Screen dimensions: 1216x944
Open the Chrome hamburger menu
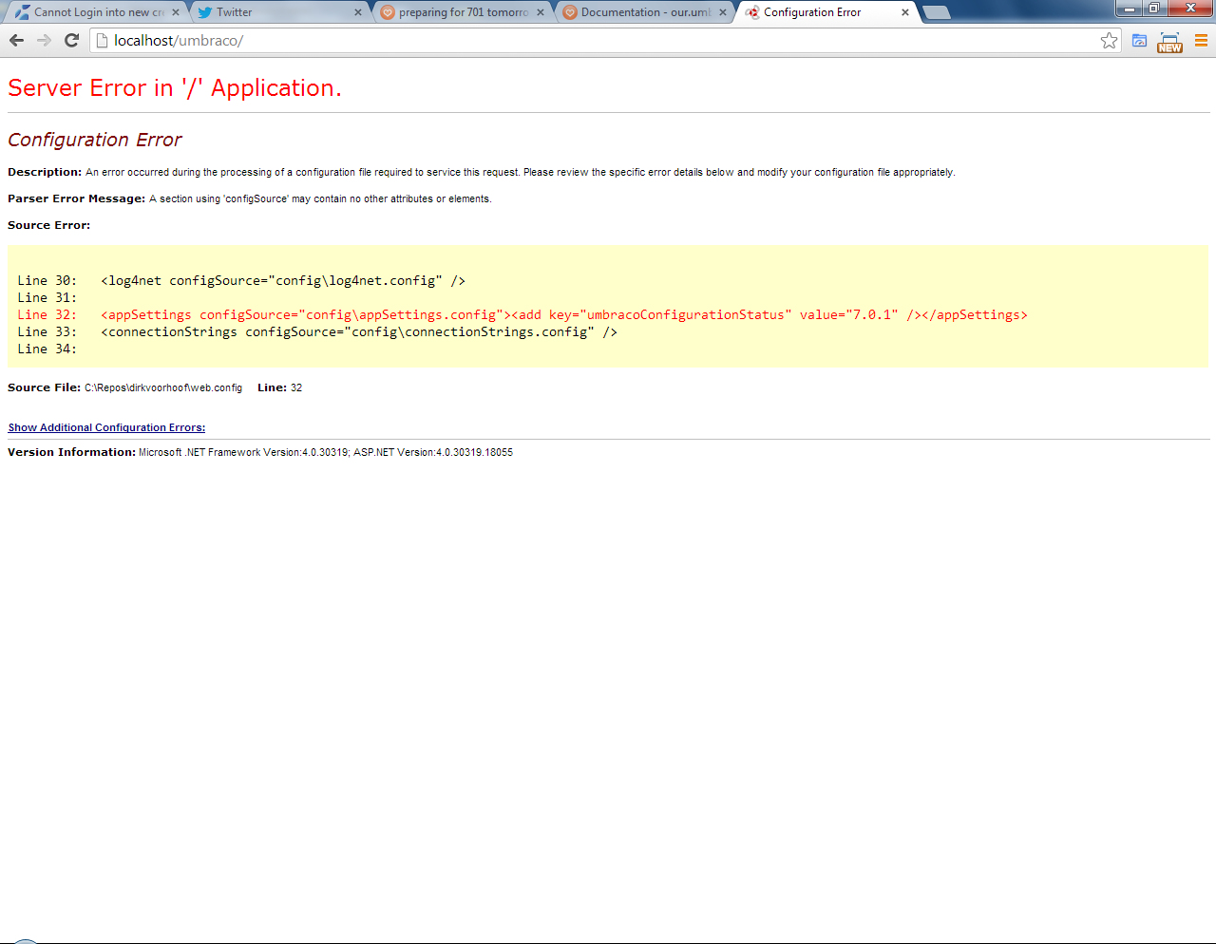point(1201,41)
